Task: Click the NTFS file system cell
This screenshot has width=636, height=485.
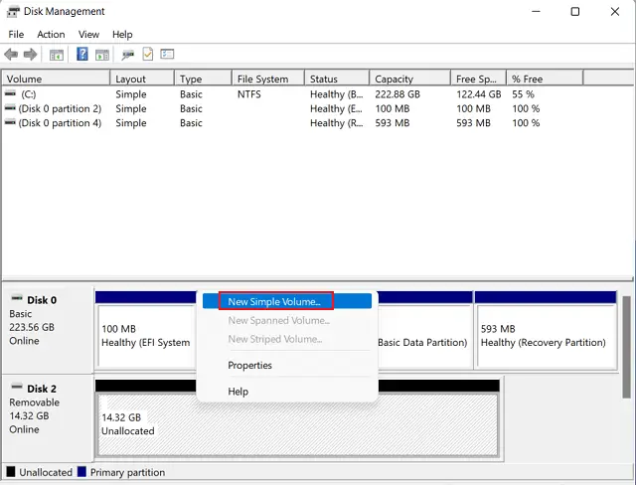Action: (249, 94)
